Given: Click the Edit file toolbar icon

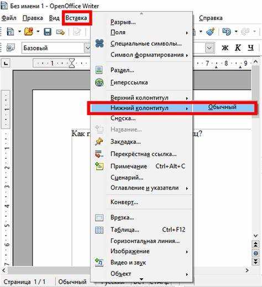Looking at the screenshot, I should 77,32.
